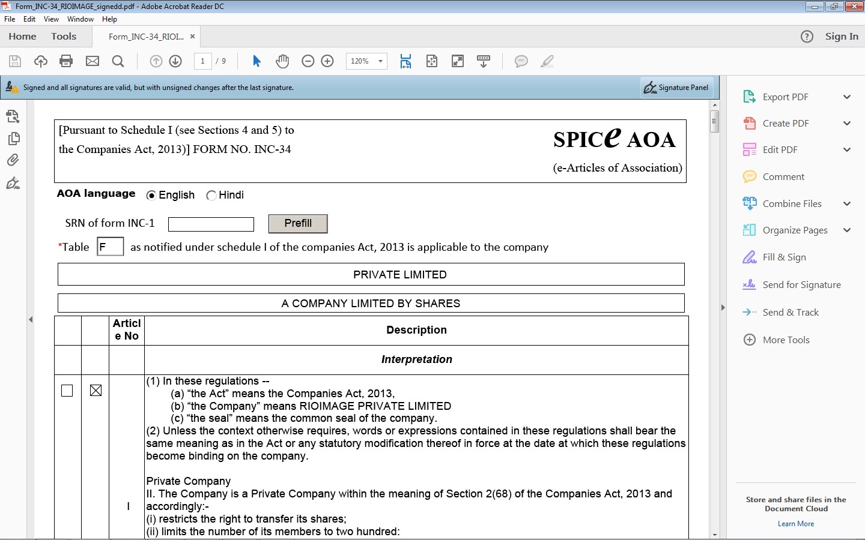Open the Attachments paperclip panel
The width and height of the screenshot is (865, 540).
[13, 160]
